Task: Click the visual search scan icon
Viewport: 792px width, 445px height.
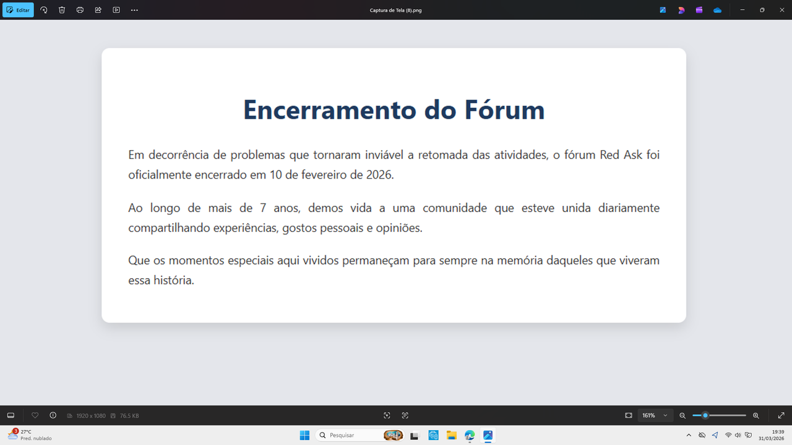Action: coord(387,415)
